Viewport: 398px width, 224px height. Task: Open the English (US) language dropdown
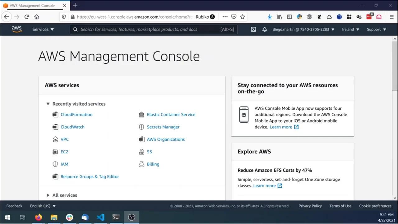[x=42, y=206]
